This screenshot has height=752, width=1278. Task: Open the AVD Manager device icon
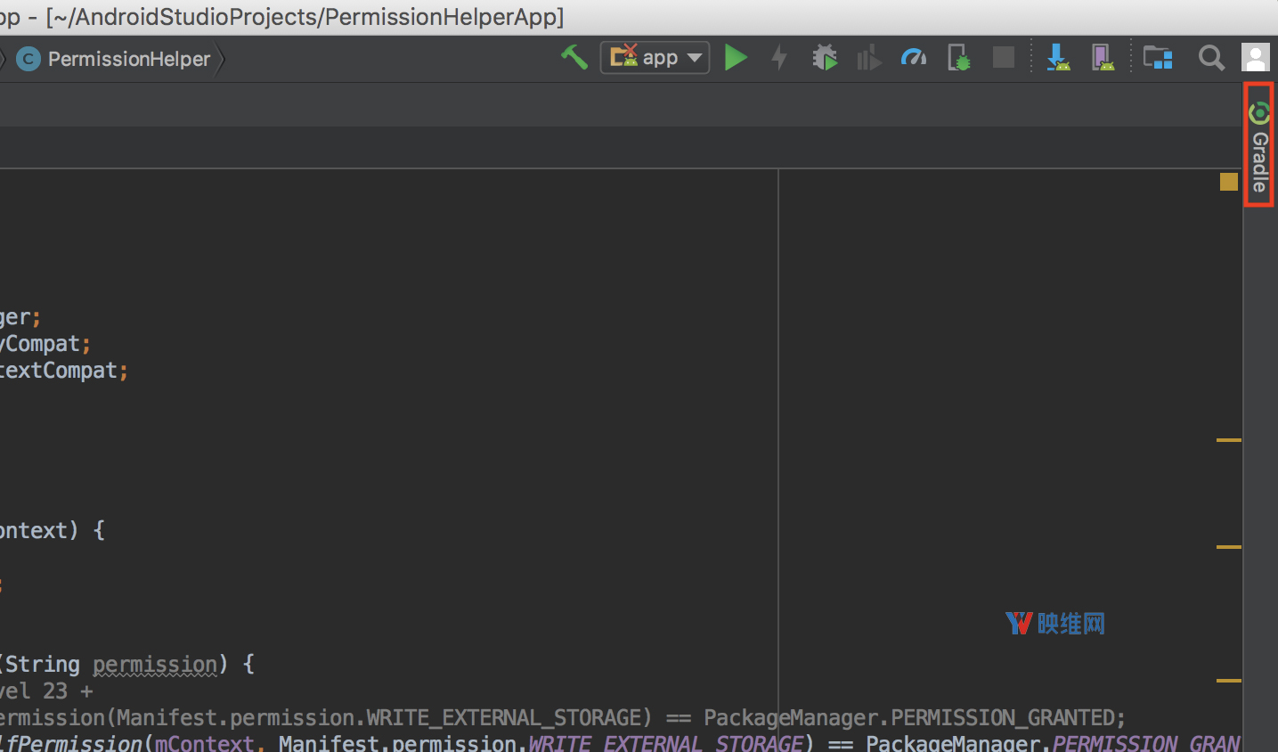click(1103, 58)
